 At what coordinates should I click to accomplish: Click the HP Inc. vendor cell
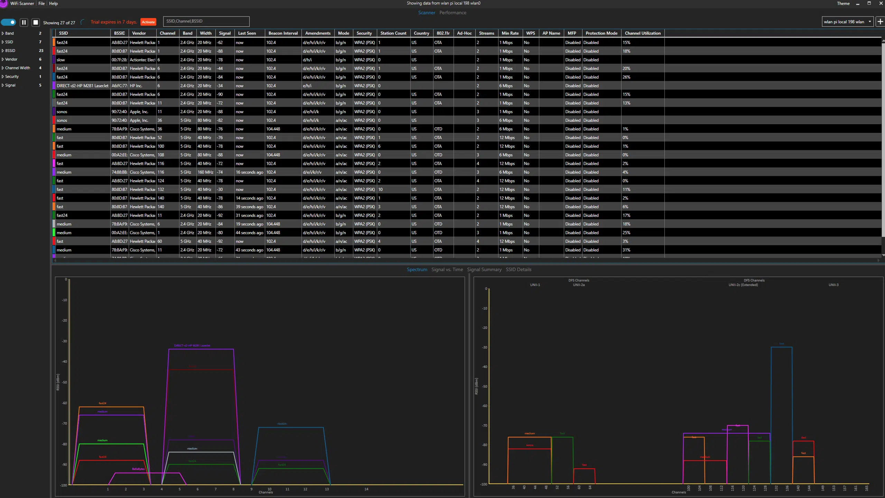(142, 86)
